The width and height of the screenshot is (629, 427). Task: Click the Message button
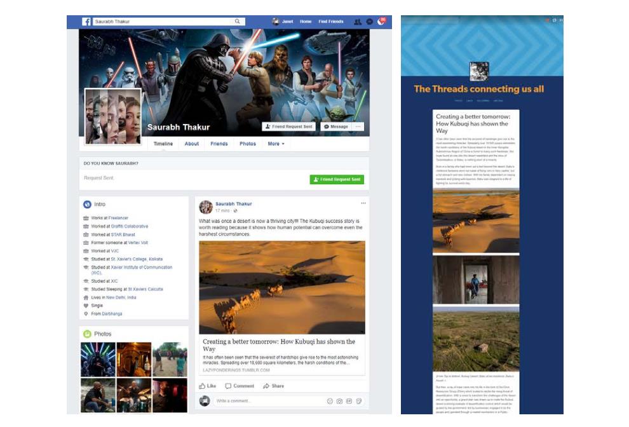tap(336, 126)
